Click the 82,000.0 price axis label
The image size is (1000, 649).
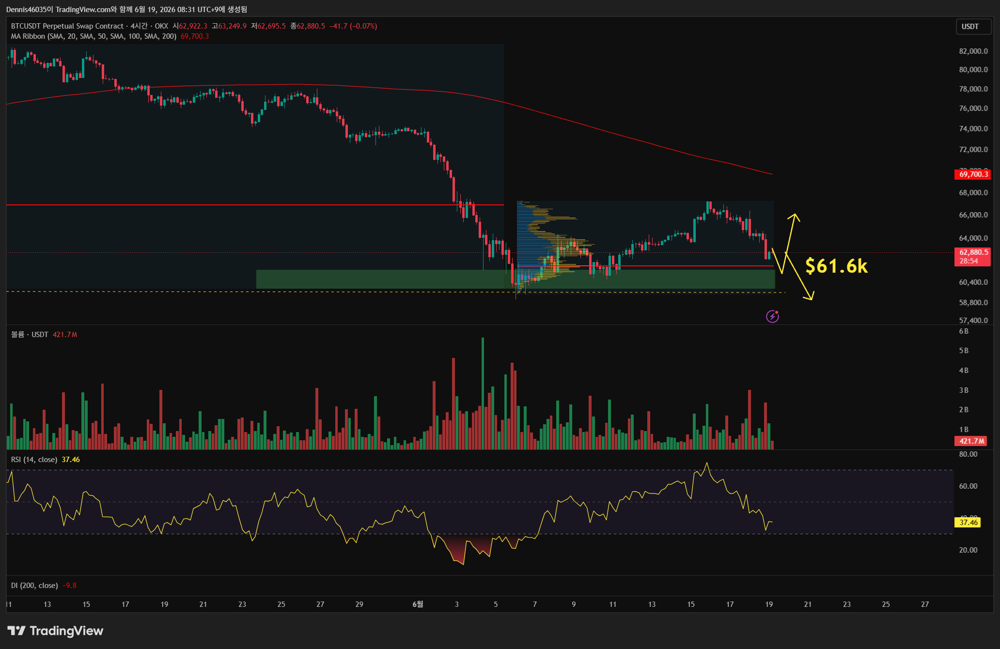point(973,51)
